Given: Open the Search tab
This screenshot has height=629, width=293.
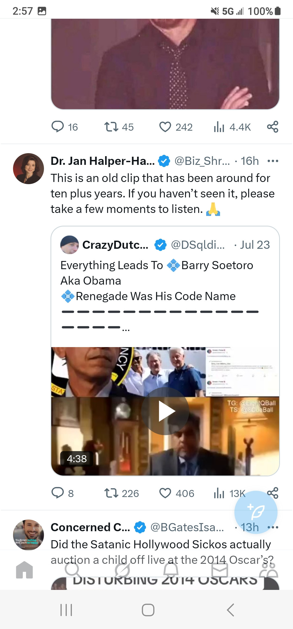Looking at the screenshot, I should click(73, 570).
